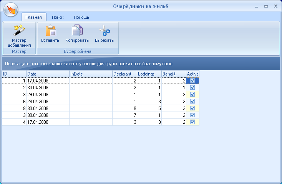Click the InDate column header
Image resolution: width=282 pixels, height=184 pixels.
91,74
